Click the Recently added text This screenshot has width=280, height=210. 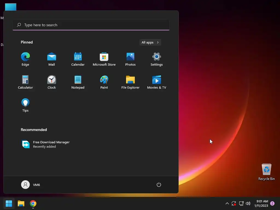[x=45, y=147]
